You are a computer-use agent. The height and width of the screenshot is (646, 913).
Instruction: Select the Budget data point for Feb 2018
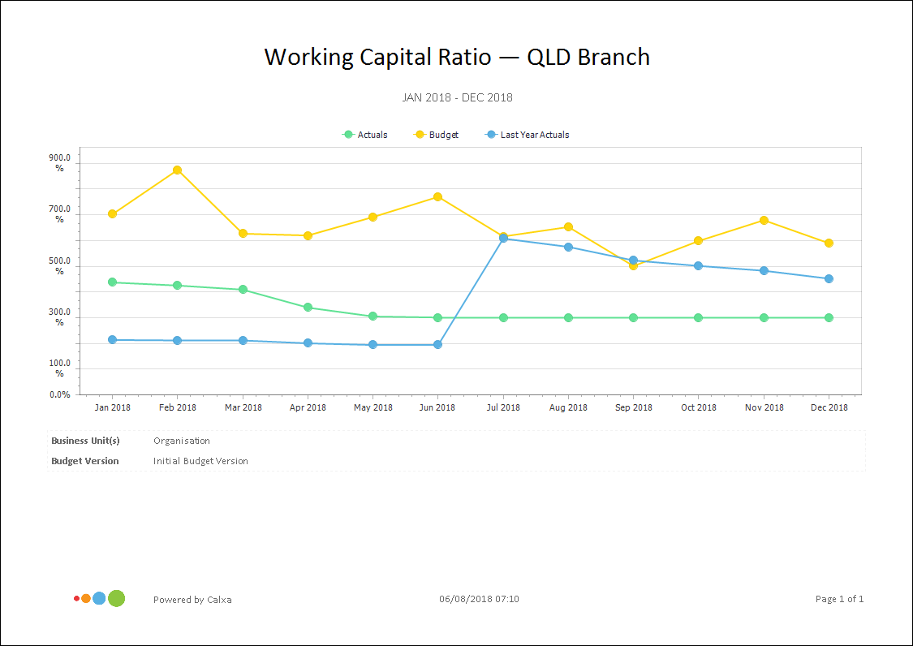click(x=178, y=170)
